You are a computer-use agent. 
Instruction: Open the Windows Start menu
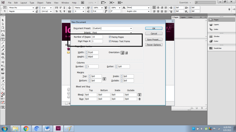click(5, 129)
